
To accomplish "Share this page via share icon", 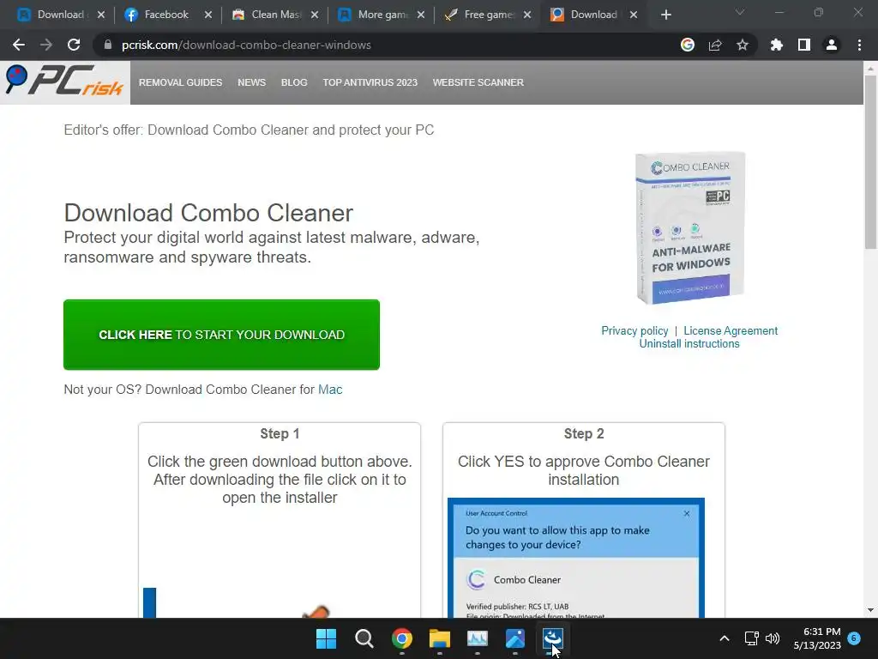I will 715,45.
